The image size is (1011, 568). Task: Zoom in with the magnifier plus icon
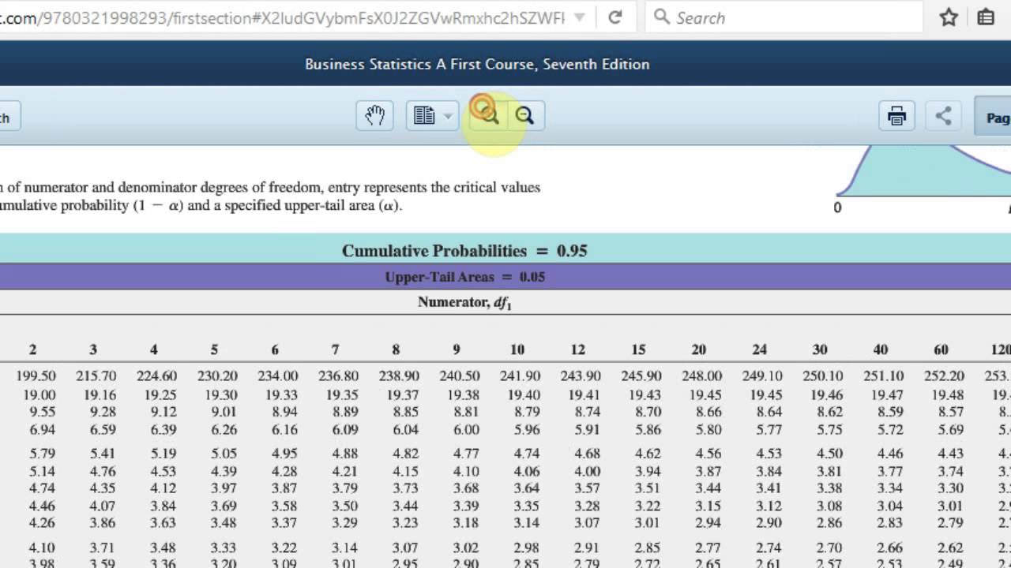[x=487, y=114]
